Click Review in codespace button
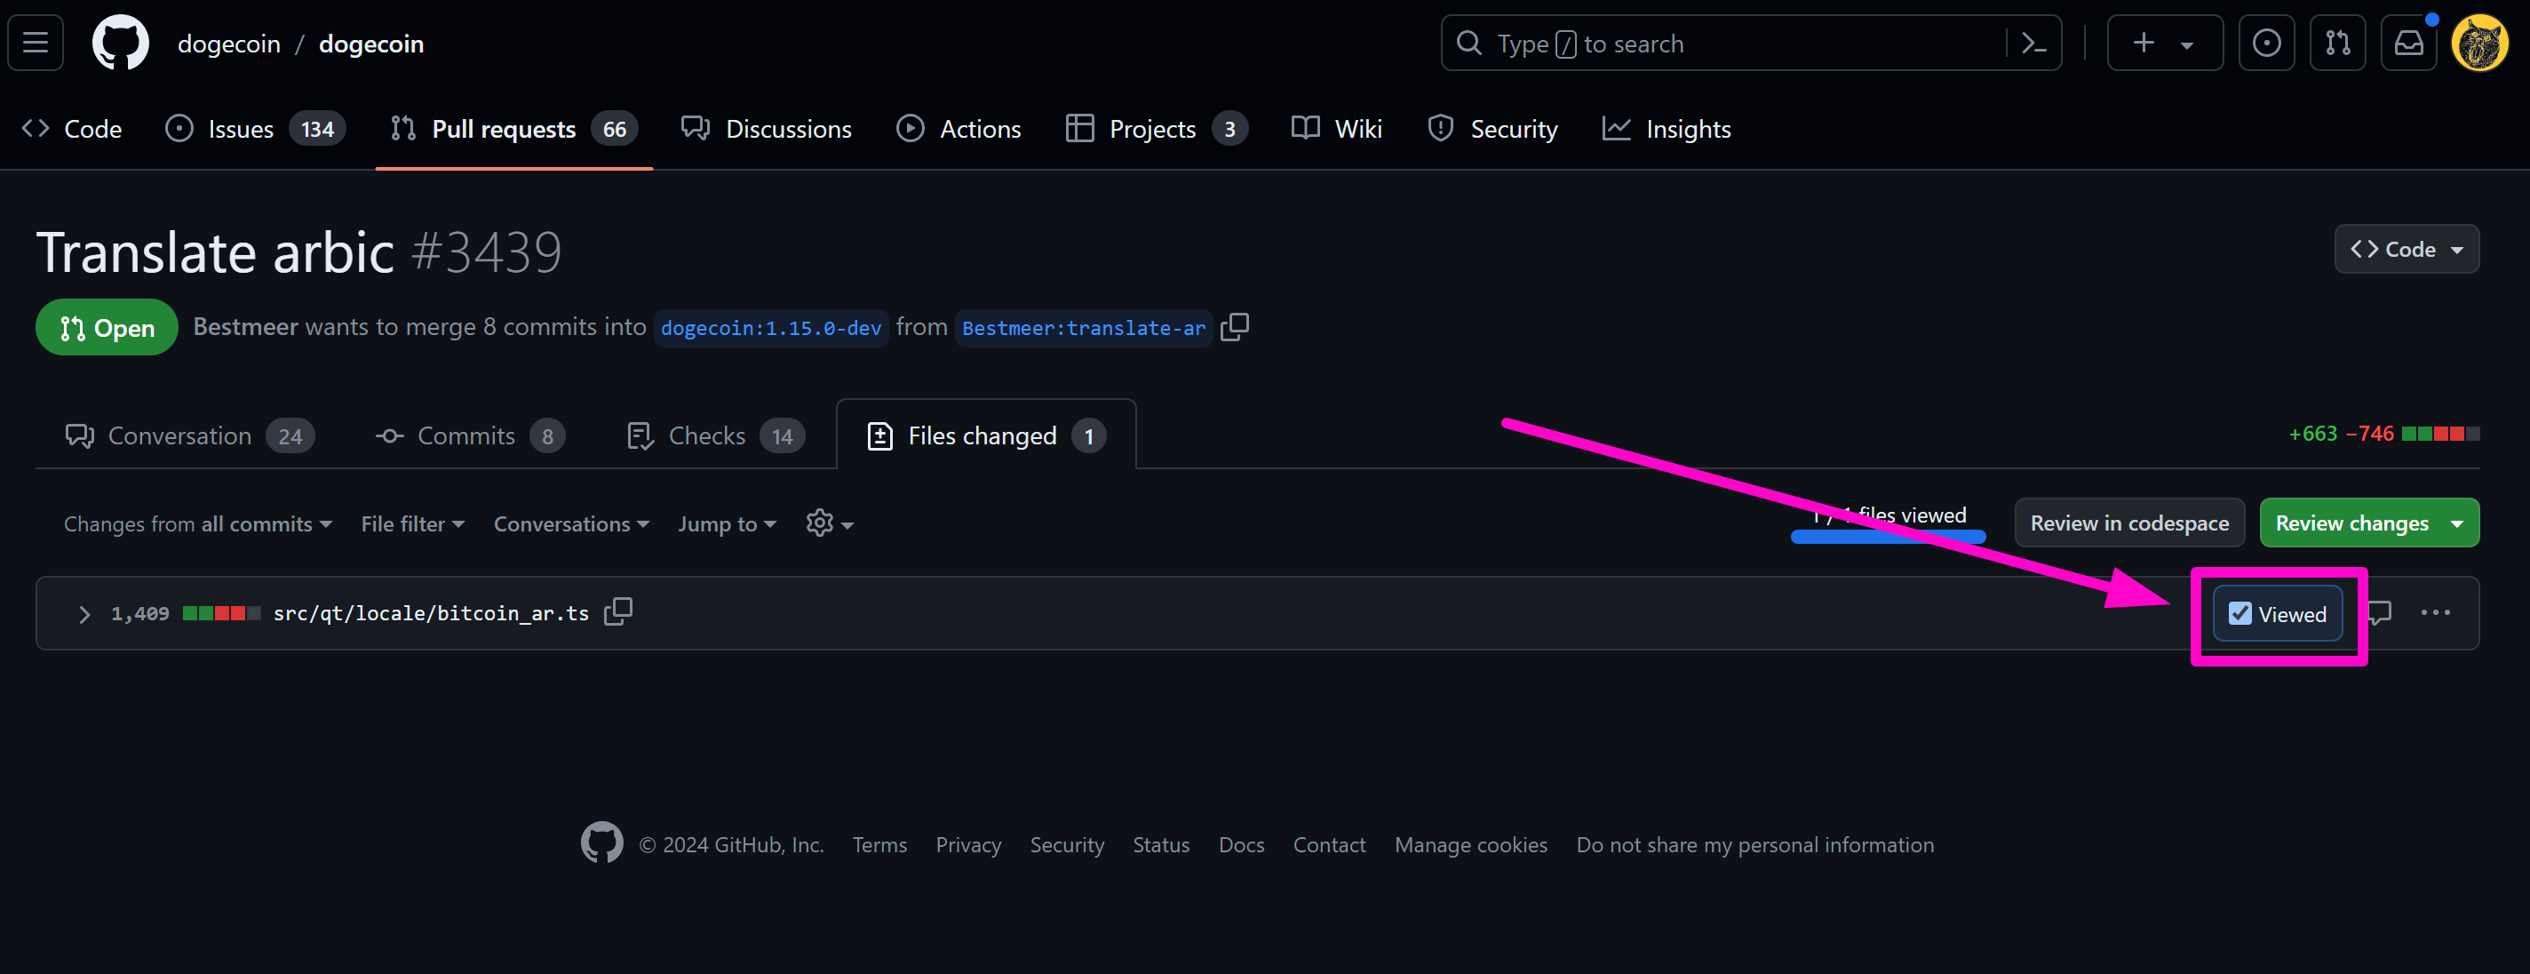Image resolution: width=2530 pixels, height=974 pixels. 2129,523
